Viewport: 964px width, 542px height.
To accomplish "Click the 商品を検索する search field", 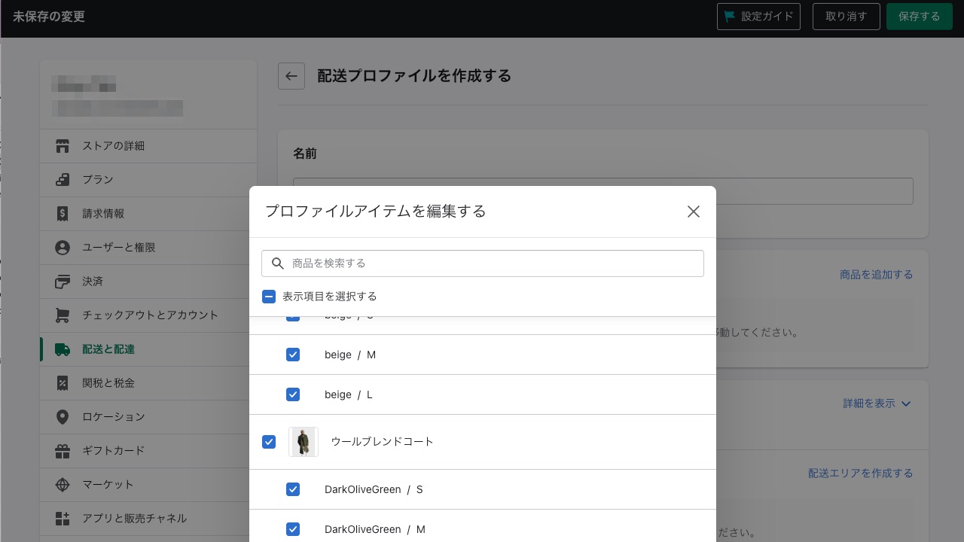I will click(483, 263).
